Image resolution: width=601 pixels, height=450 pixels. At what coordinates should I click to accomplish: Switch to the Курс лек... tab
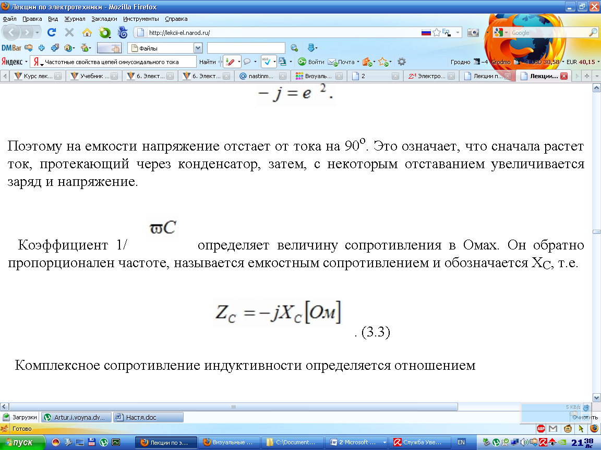[x=38, y=76]
